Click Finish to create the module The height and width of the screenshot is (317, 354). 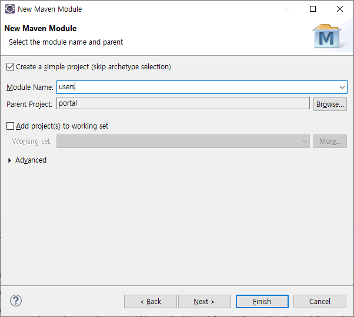tap(262, 302)
